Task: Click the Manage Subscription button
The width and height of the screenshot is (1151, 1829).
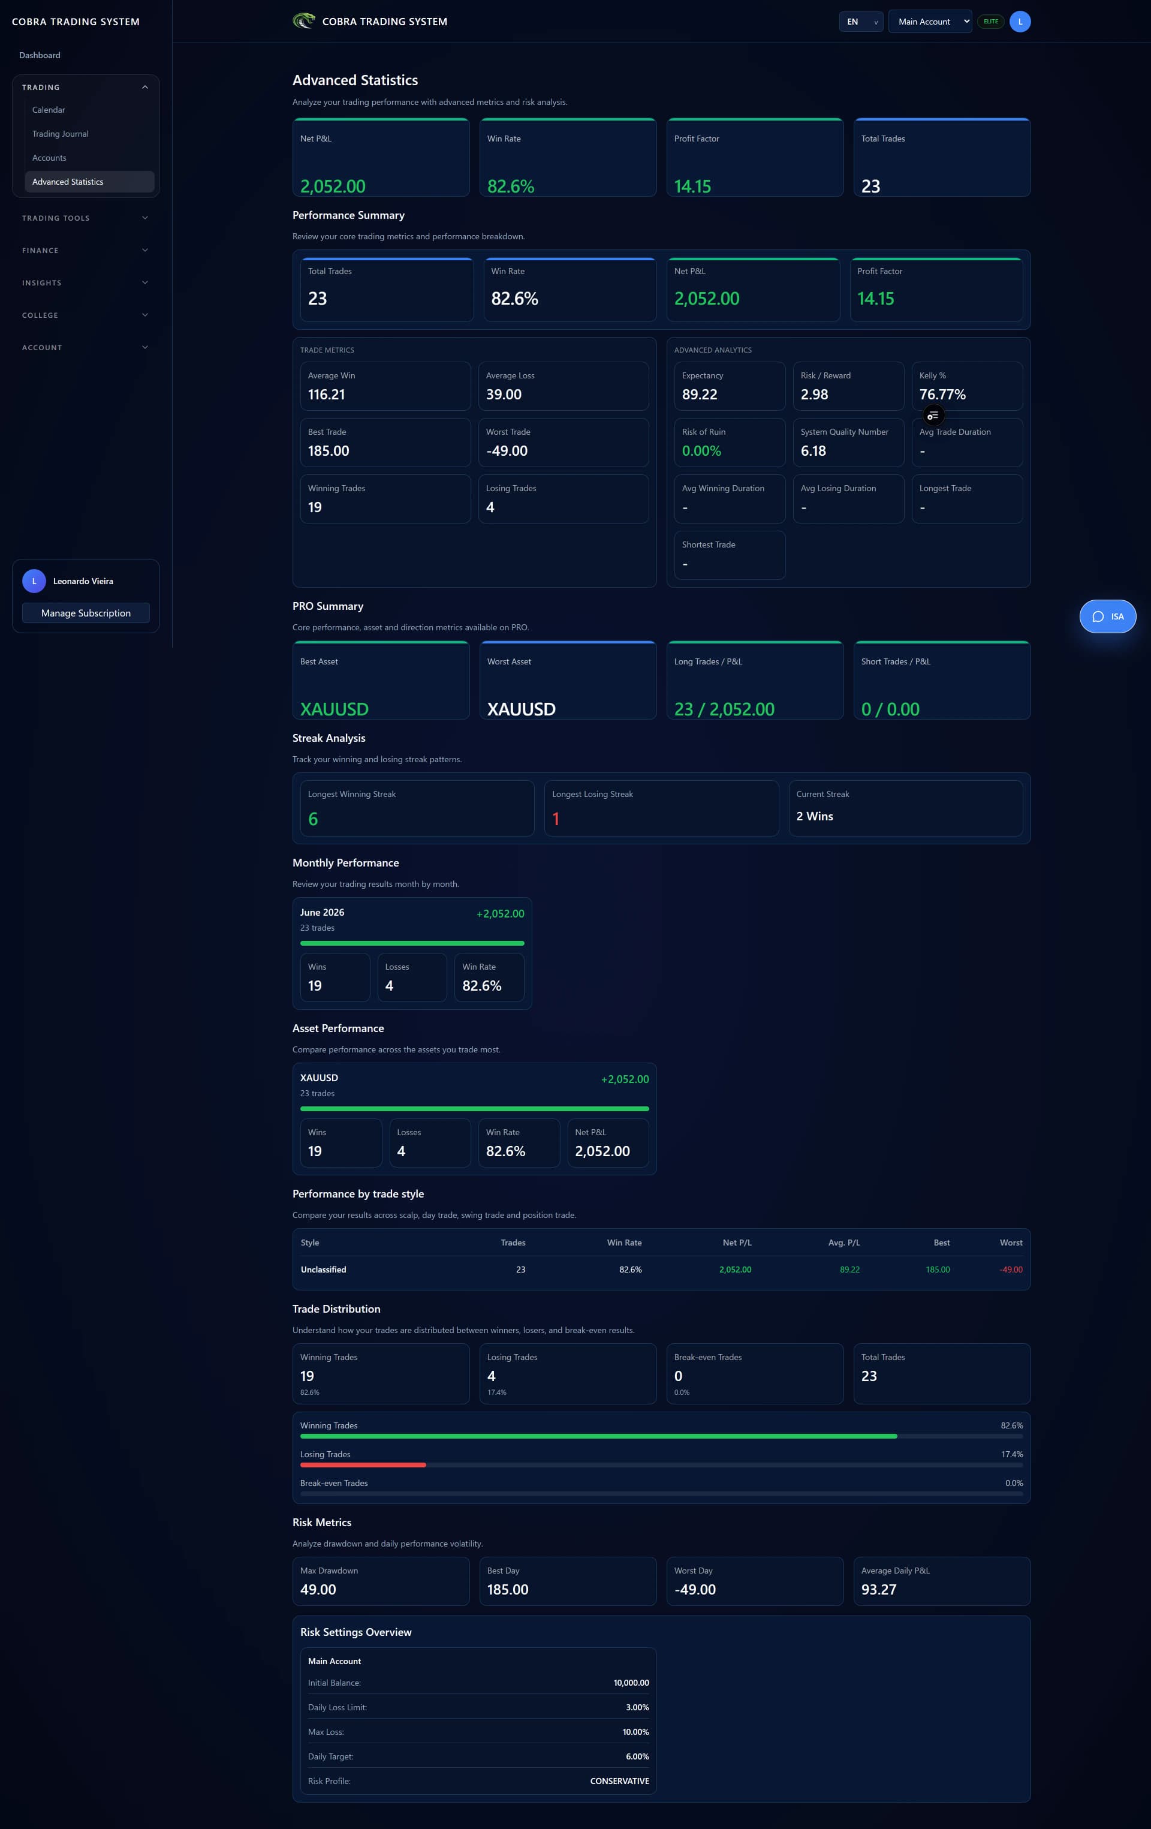Action: point(86,613)
